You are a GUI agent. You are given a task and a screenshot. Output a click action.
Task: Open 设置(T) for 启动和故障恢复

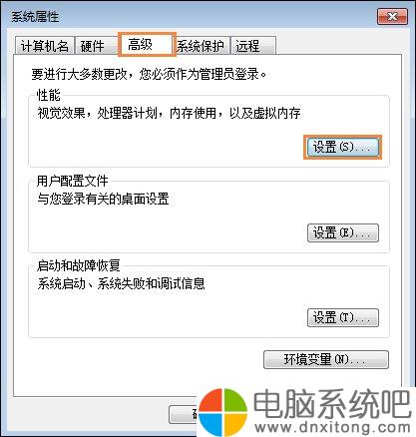pos(343,317)
